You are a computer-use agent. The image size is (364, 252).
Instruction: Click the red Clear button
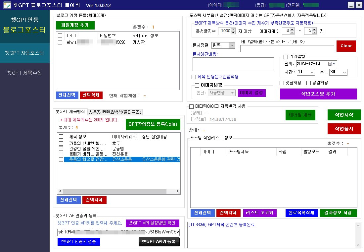pos(346,46)
